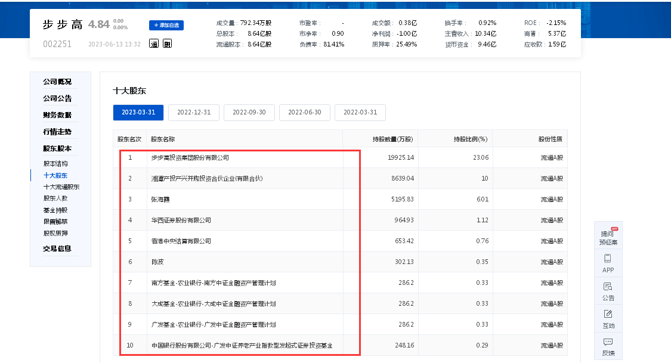Click the 十大股东 section heading
The width and height of the screenshot is (671, 363).
pos(129,91)
